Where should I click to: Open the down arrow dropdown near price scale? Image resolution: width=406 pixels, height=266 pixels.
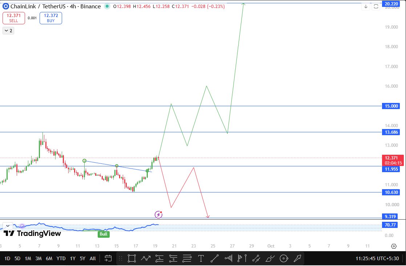click(366, 7)
